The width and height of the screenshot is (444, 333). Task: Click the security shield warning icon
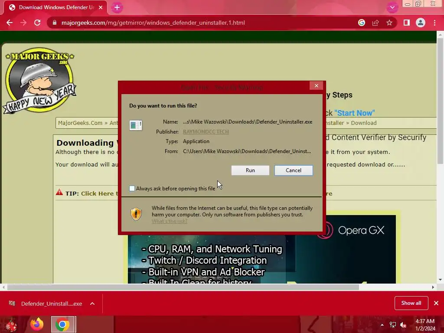click(x=136, y=214)
